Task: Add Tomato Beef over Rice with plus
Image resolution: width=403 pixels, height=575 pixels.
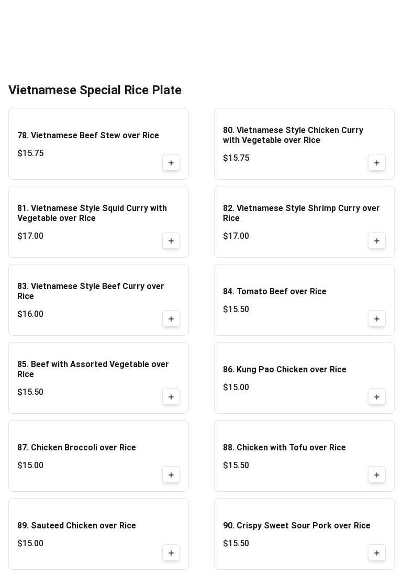Action: [x=377, y=319]
